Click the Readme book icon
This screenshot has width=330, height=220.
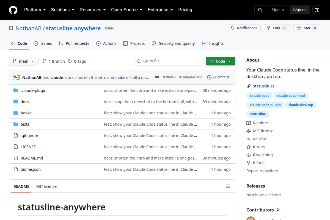(x=249, y=123)
